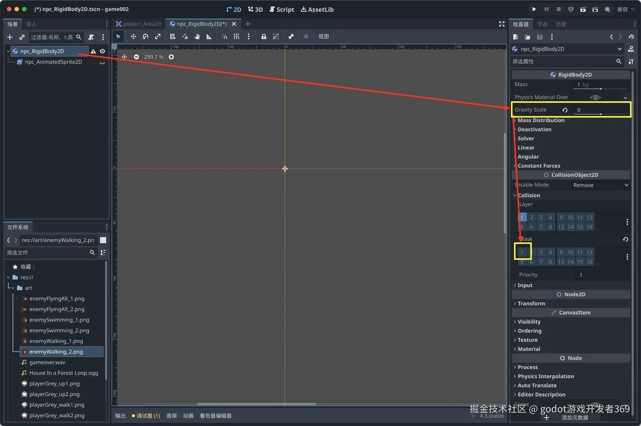Pause the running project
Image resolution: width=641 pixels, height=426 pixels.
546,9
